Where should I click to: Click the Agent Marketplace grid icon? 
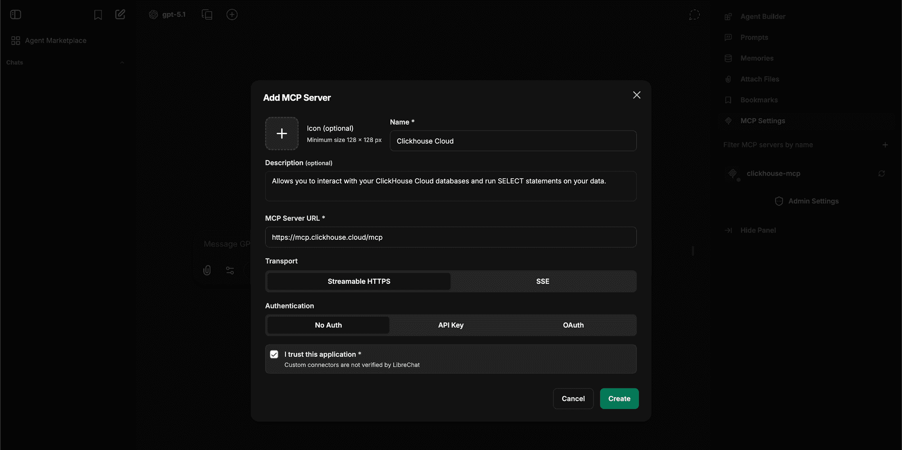tap(16, 41)
